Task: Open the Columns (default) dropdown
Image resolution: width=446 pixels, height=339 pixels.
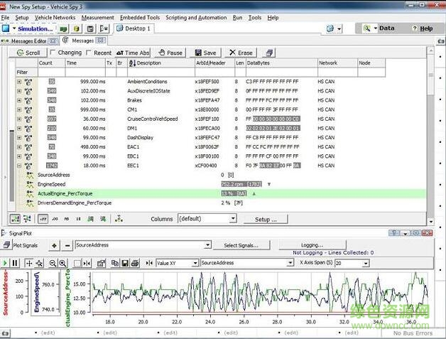Action: [232, 219]
